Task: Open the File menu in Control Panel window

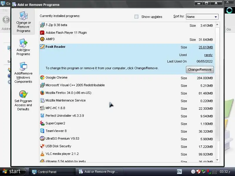Action: (5, 10)
